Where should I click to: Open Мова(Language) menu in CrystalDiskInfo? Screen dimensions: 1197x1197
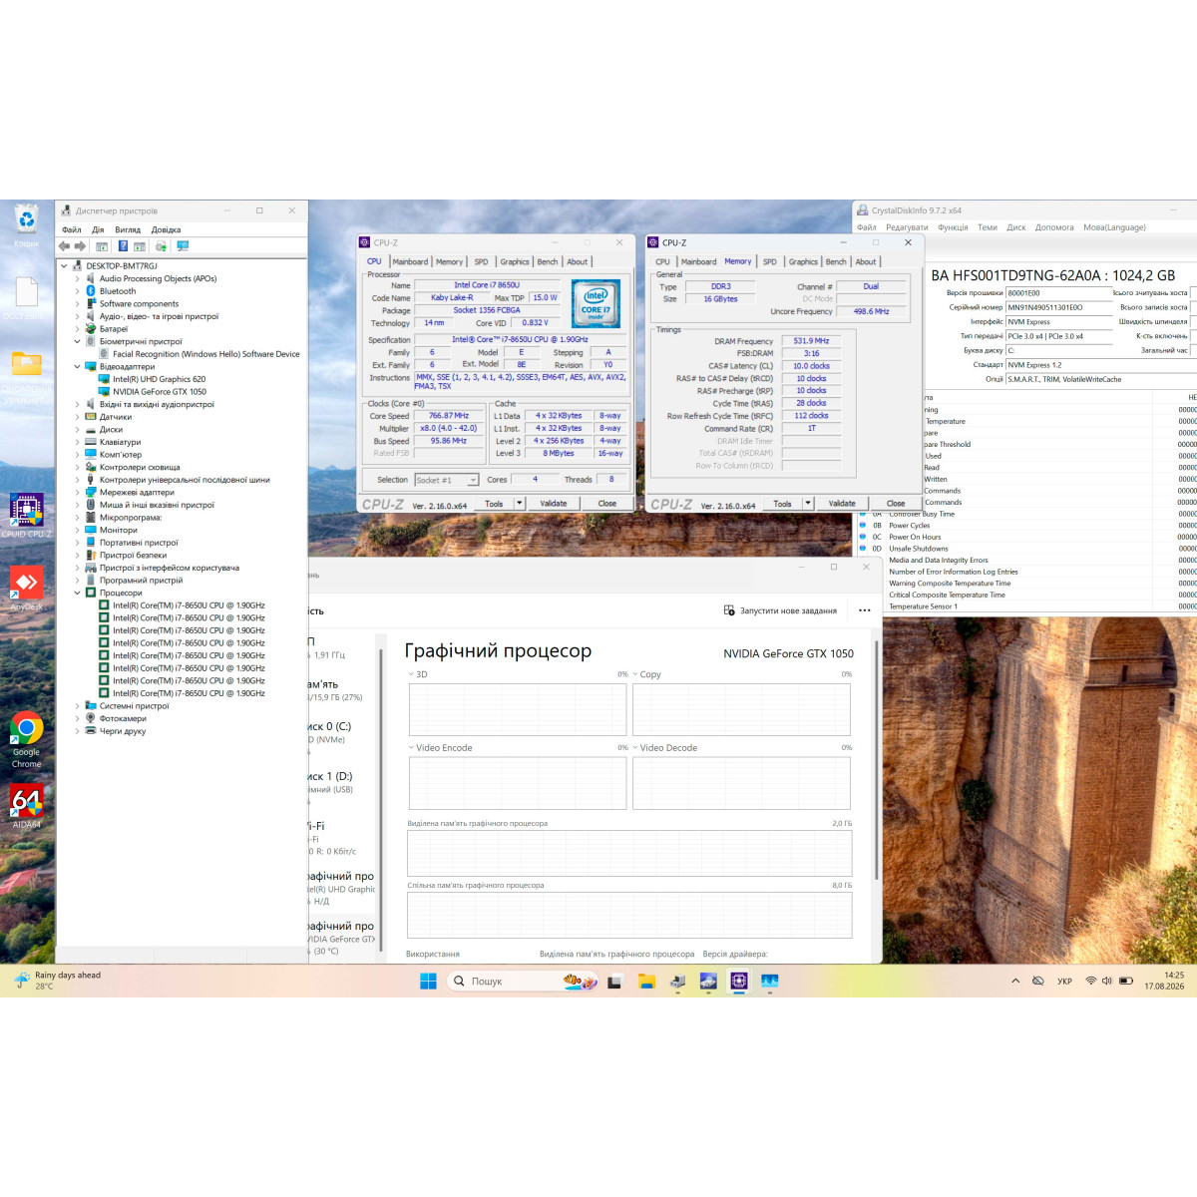pos(1115,227)
